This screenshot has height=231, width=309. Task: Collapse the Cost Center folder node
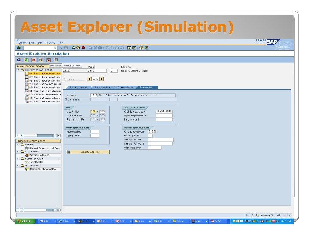(18, 151)
